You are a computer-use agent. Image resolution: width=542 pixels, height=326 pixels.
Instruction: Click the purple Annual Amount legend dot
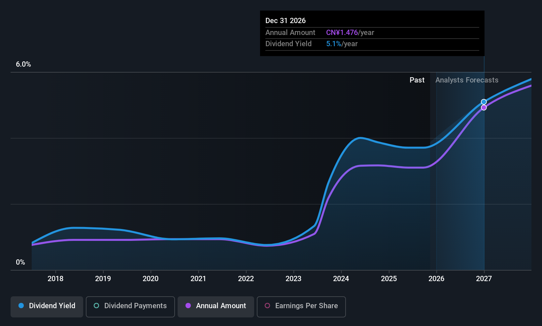[x=188, y=306]
